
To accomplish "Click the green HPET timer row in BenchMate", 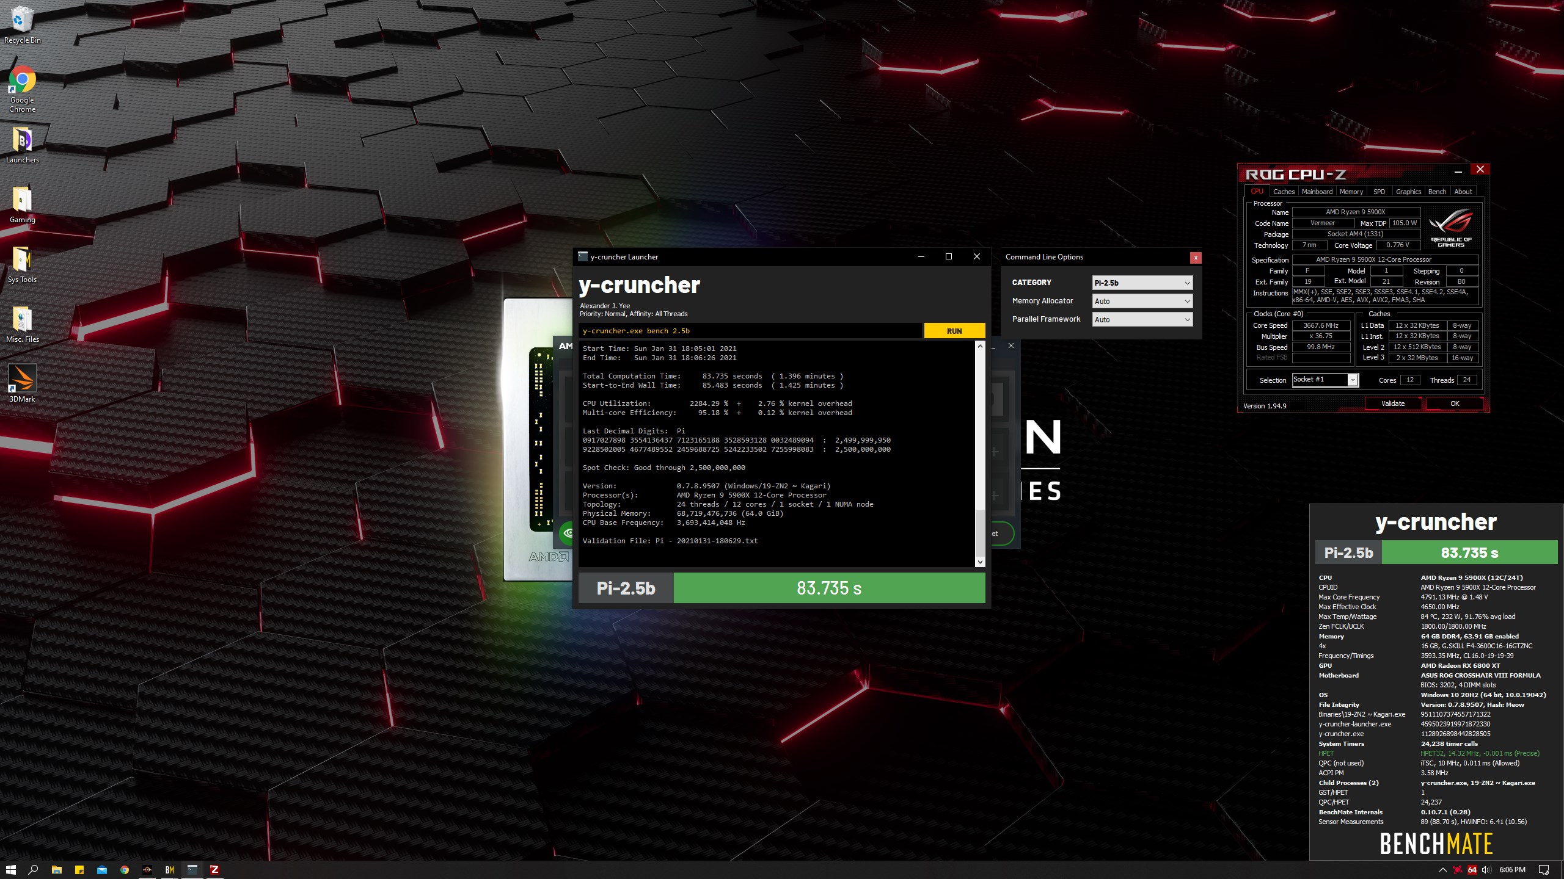I will click(x=1429, y=753).
